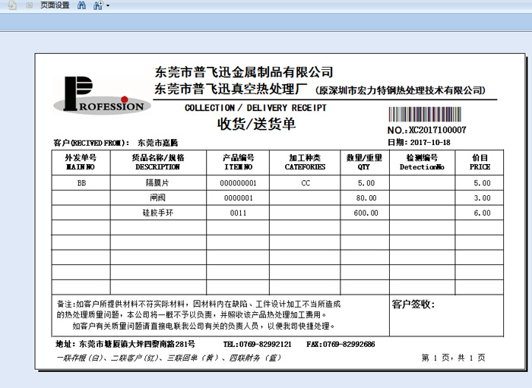Click TEL:0769-82992121
The height and width of the screenshot is (388, 532).
tap(257, 344)
